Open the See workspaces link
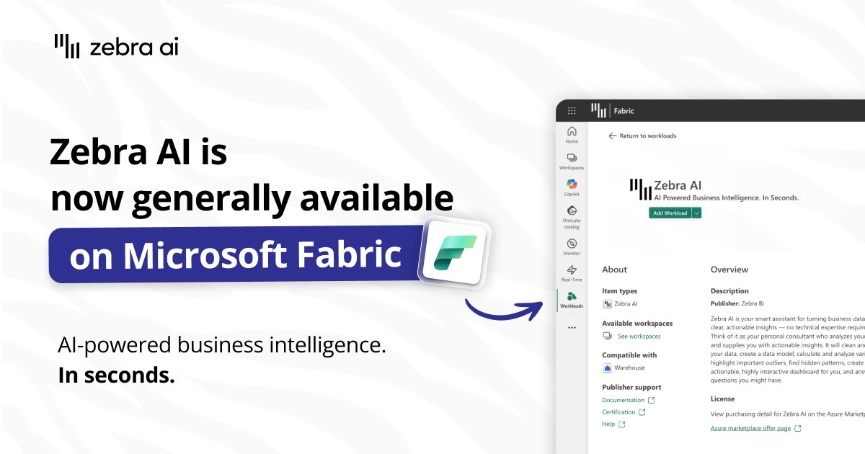Screen dimensions: 865x454 639,336
